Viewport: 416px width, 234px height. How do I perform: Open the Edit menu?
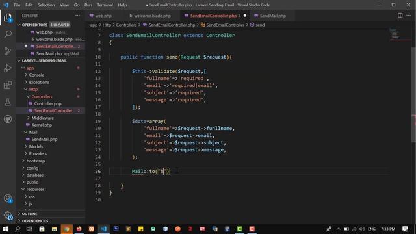point(29,5)
